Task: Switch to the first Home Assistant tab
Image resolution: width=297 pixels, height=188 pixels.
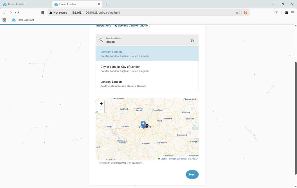Action: coord(26,4)
